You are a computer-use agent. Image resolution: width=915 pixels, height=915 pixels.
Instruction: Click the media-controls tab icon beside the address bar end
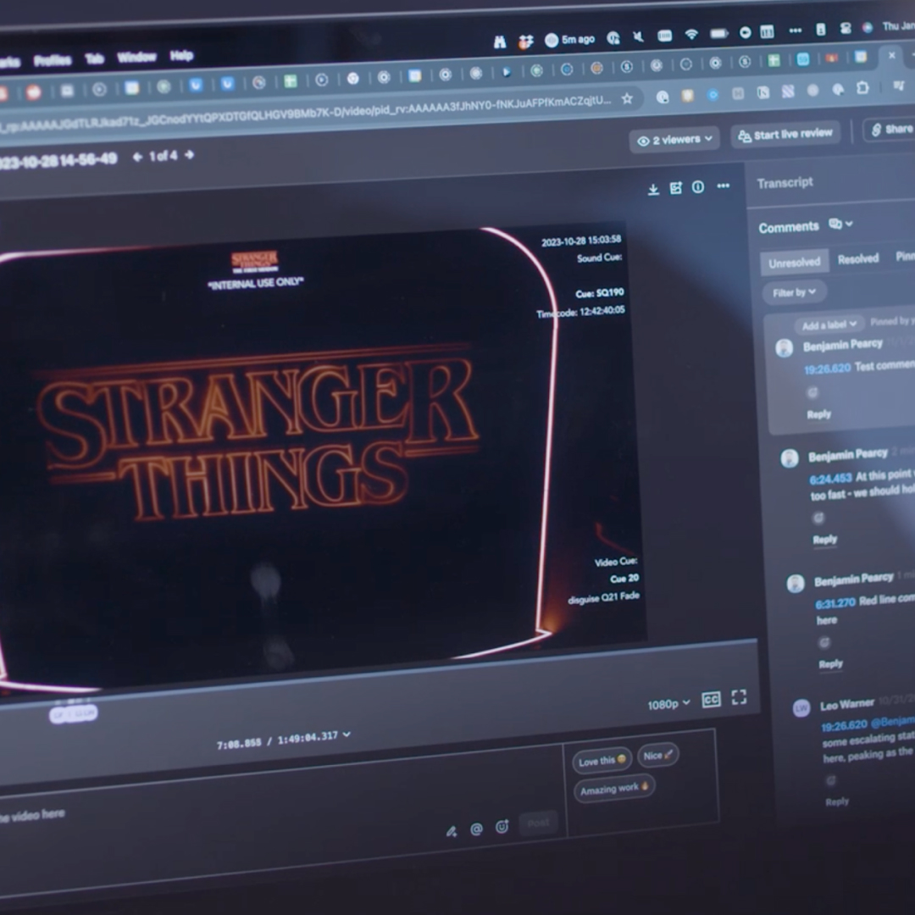tap(899, 86)
